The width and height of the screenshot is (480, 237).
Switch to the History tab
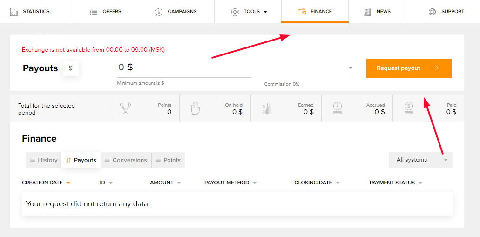(43, 160)
